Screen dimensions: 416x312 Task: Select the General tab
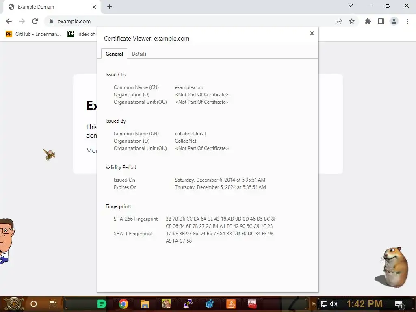tap(114, 54)
